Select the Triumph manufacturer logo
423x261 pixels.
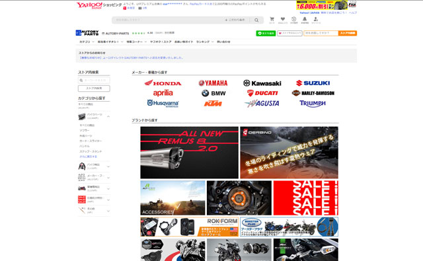pyautogui.click(x=313, y=104)
